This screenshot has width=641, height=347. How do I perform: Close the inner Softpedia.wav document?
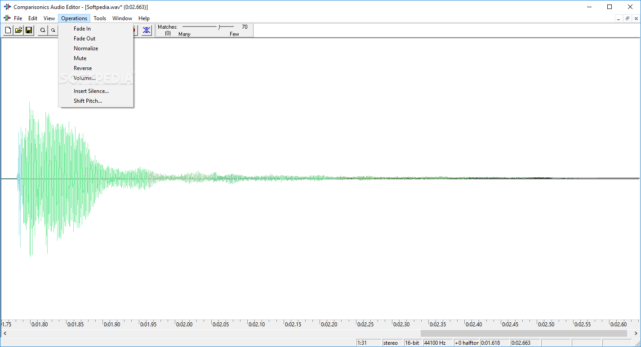[635, 18]
